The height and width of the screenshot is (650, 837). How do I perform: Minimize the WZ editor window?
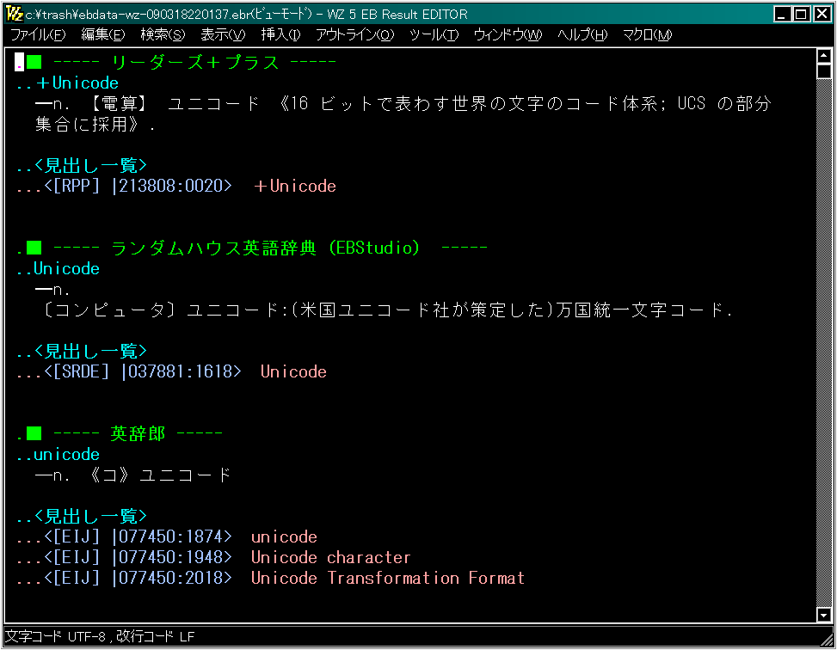782,14
